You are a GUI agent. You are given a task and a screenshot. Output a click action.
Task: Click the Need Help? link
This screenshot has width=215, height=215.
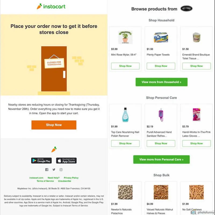54,178
